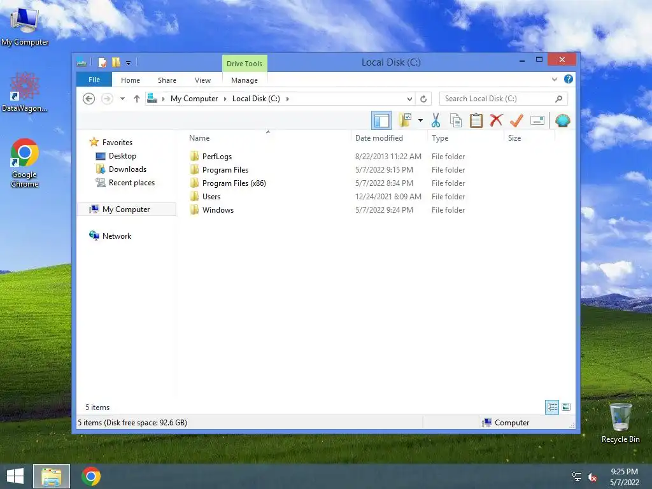Select Desktop under Favorites
The height and width of the screenshot is (489, 652).
tap(122, 156)
